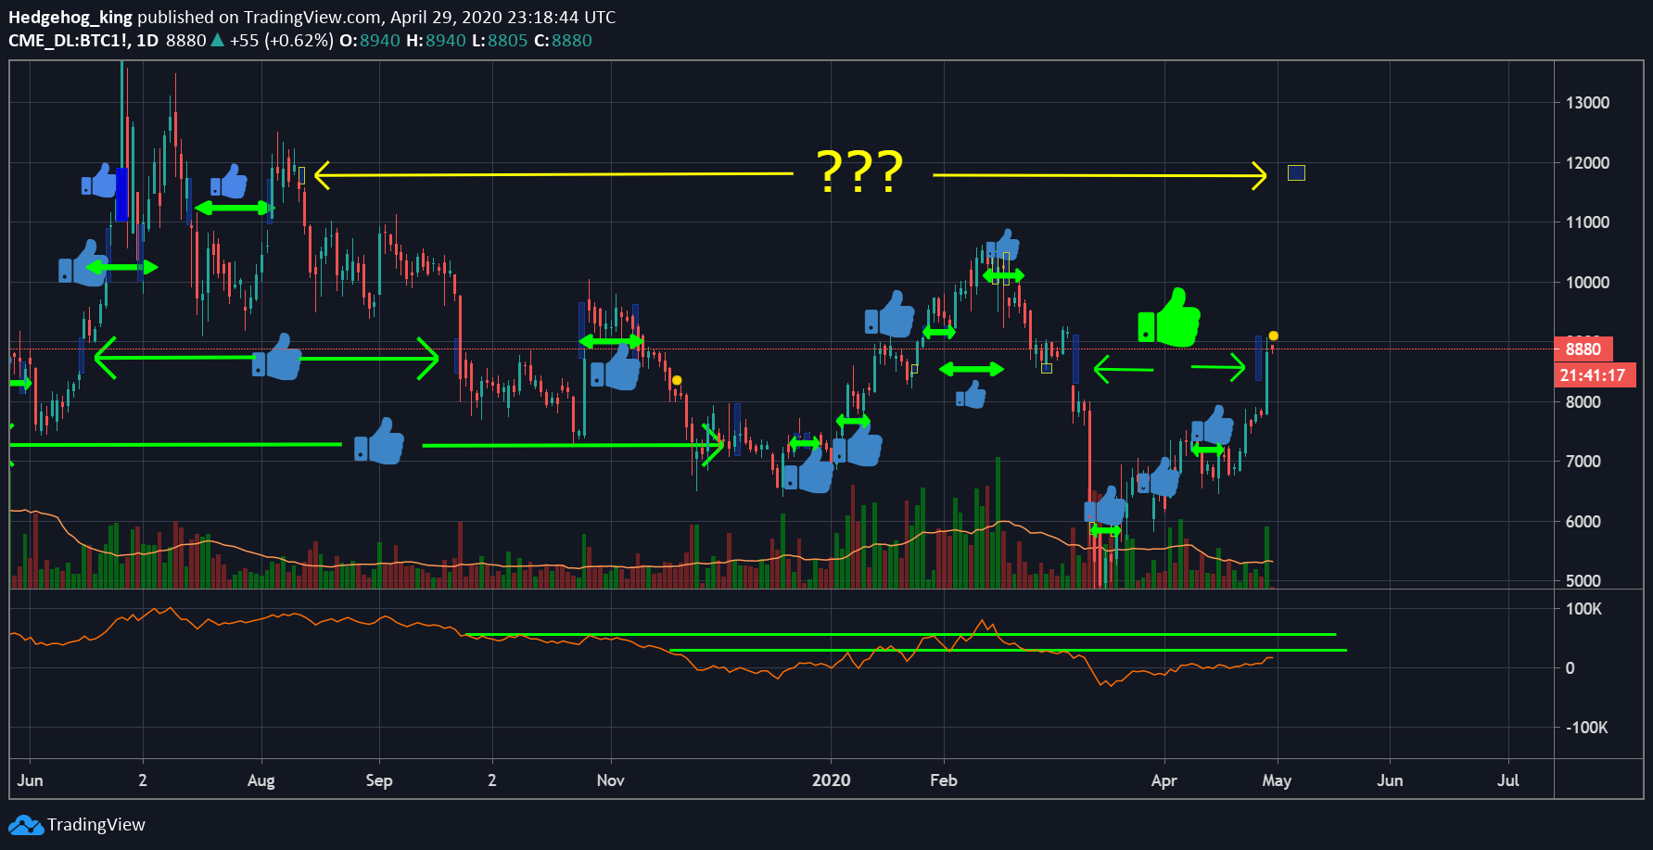Viewport: 1653px width, 850px height.
Task: Click the small thumbs-up below the February double arrow
Action: click(x=971, y=395)
